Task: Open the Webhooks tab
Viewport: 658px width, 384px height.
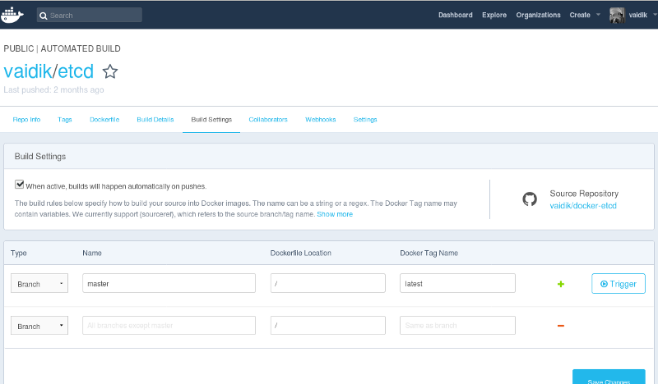Action: (321, 120)
